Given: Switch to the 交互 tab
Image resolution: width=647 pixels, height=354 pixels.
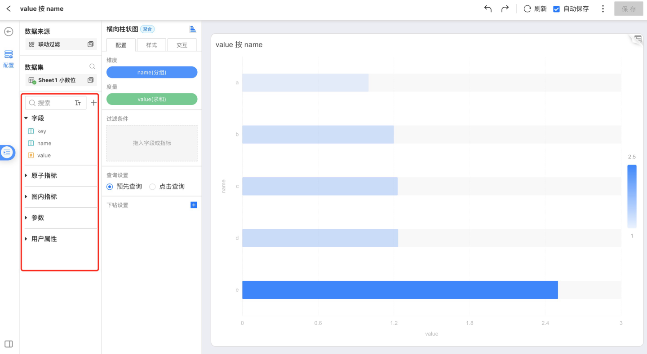Looking at the screenshot, I should click(x=182, y=45).
